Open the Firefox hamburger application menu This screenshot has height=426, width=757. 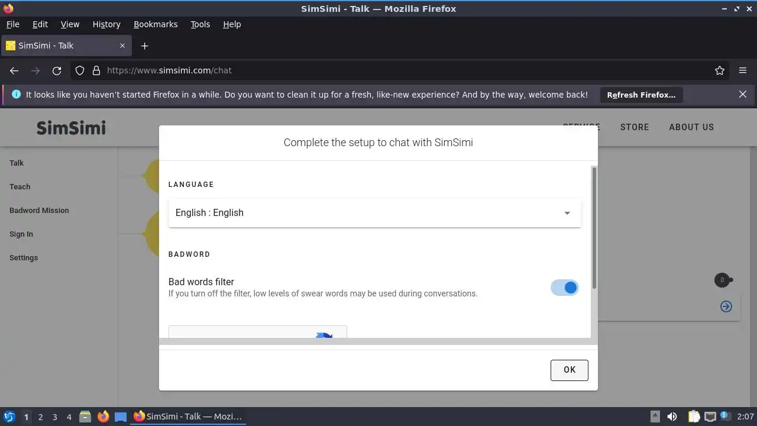pos(743,70)
